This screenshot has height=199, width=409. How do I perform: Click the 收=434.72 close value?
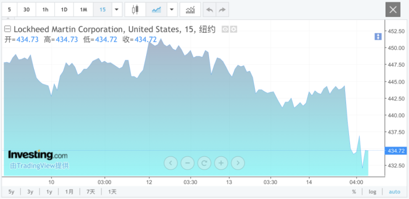click(x=140, y=40)
